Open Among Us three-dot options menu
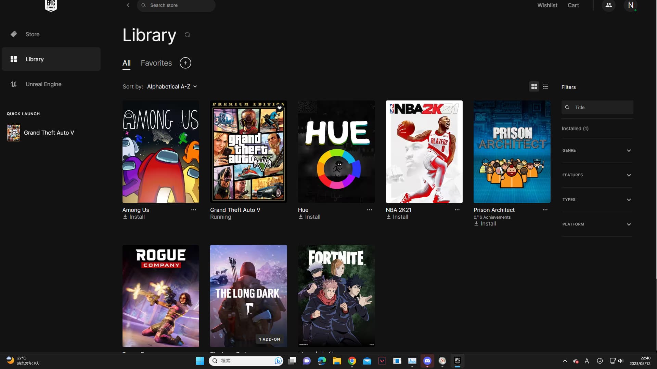Screen dimensions: 657x369 [x=193, y=210]
